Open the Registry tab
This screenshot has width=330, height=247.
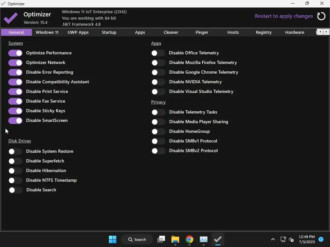point(264,32)
